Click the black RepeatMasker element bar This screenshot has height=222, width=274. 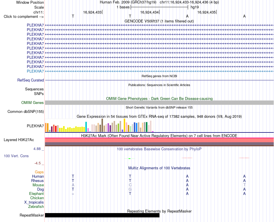(x=102, y=215)
